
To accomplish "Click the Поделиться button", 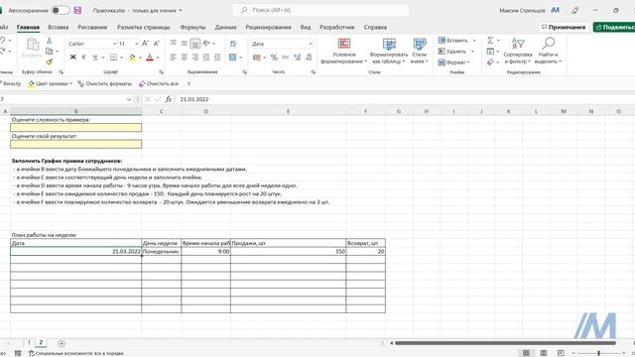I will (x=614, y=27).
